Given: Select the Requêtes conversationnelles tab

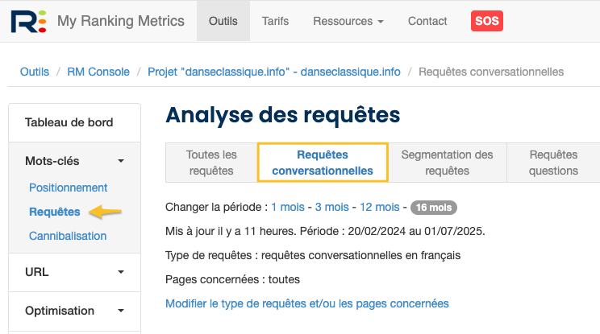Looking at the screenshot, I should point(323,163).
